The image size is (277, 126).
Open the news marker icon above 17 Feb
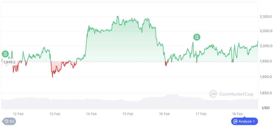[197, 37]
